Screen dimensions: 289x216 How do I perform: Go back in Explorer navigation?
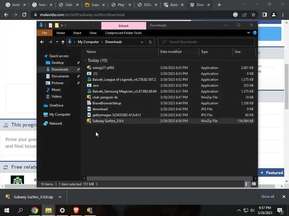[x=42, y=42]
